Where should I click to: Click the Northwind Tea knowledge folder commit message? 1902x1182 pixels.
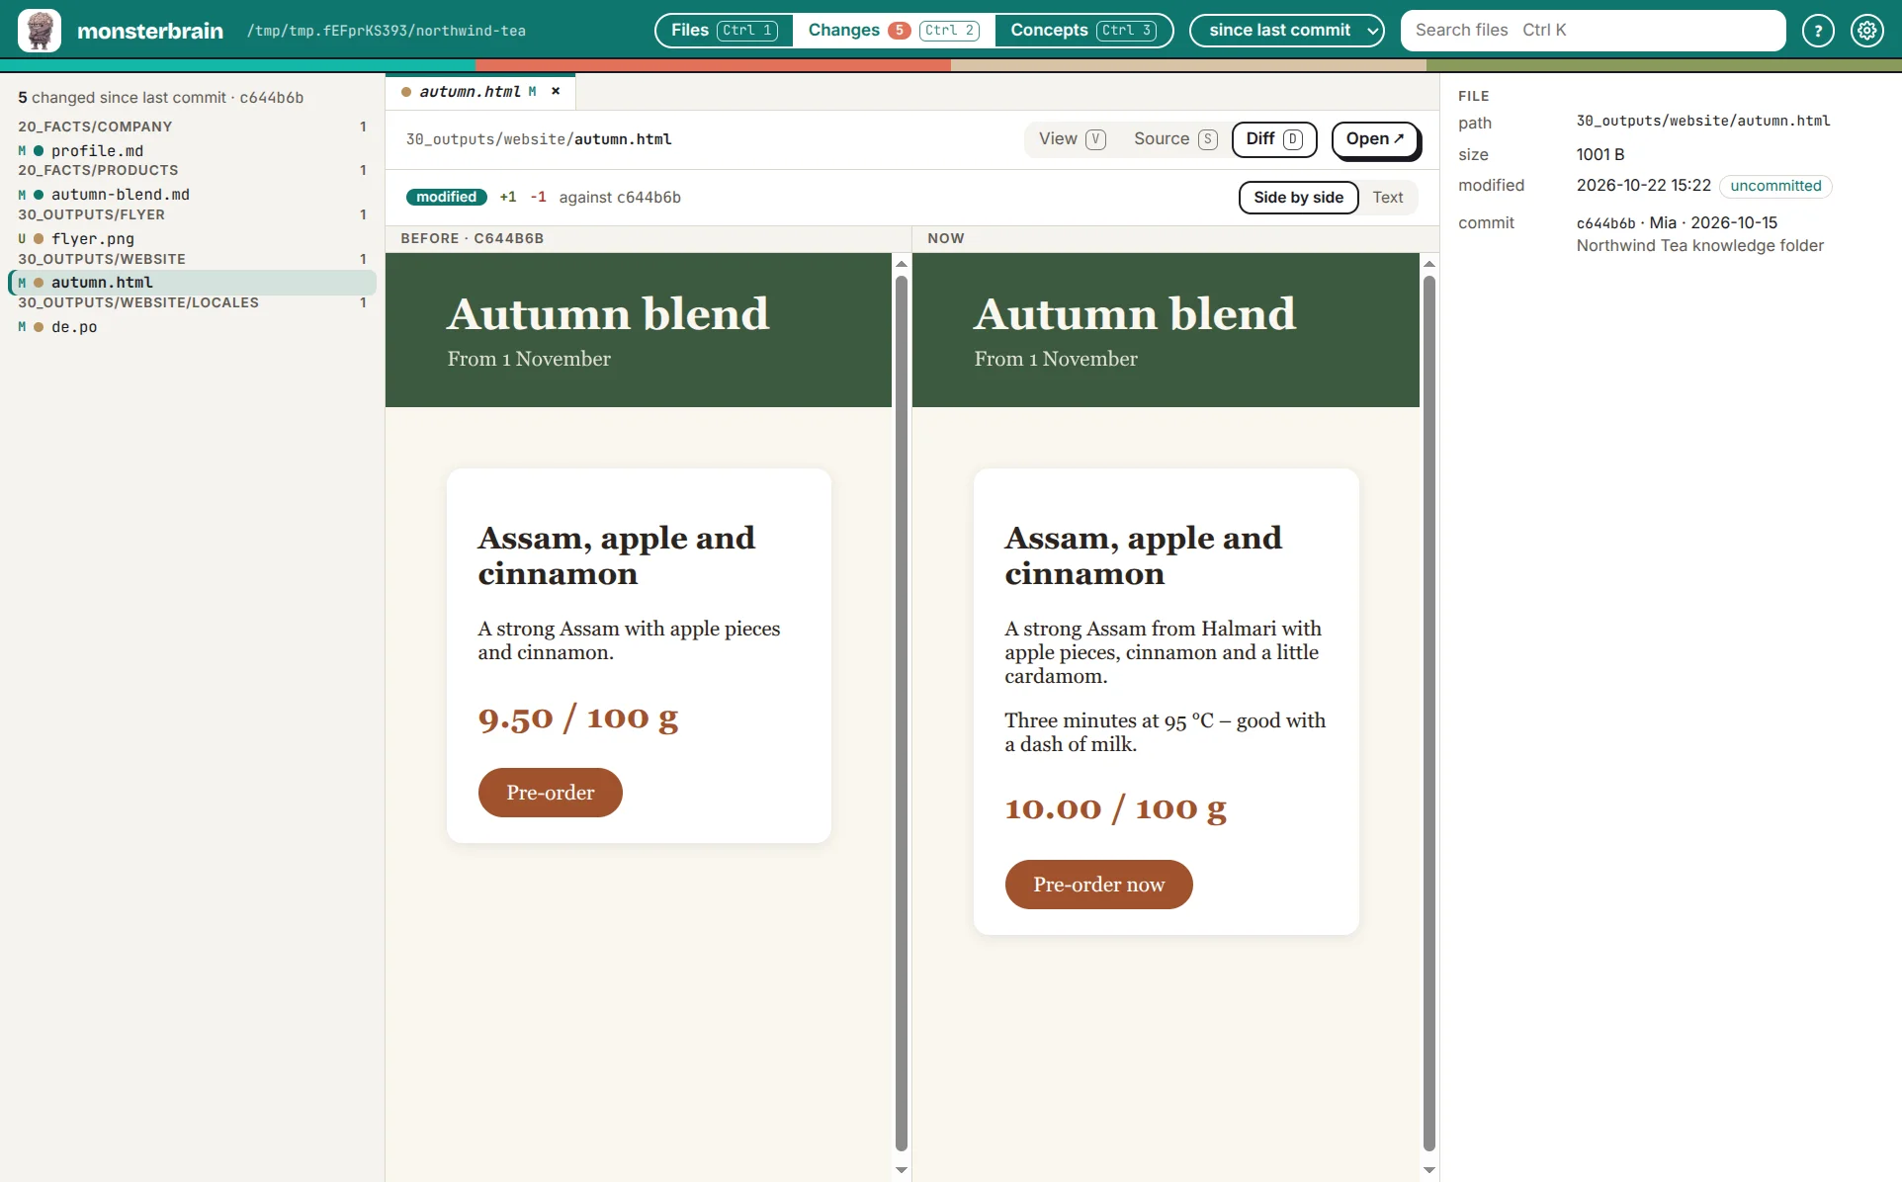pos(1699,246)
